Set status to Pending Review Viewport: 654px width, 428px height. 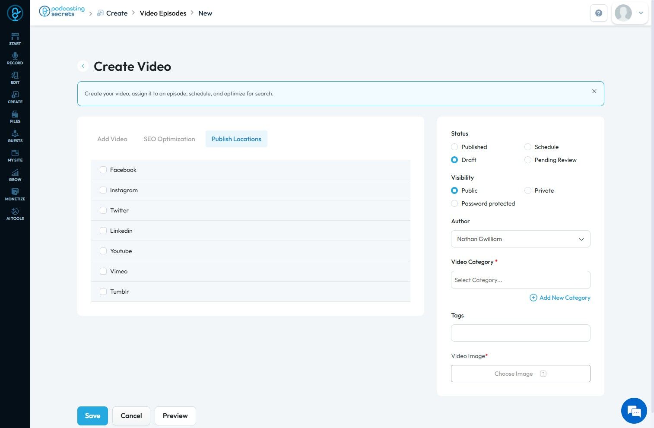coord(528,160)
